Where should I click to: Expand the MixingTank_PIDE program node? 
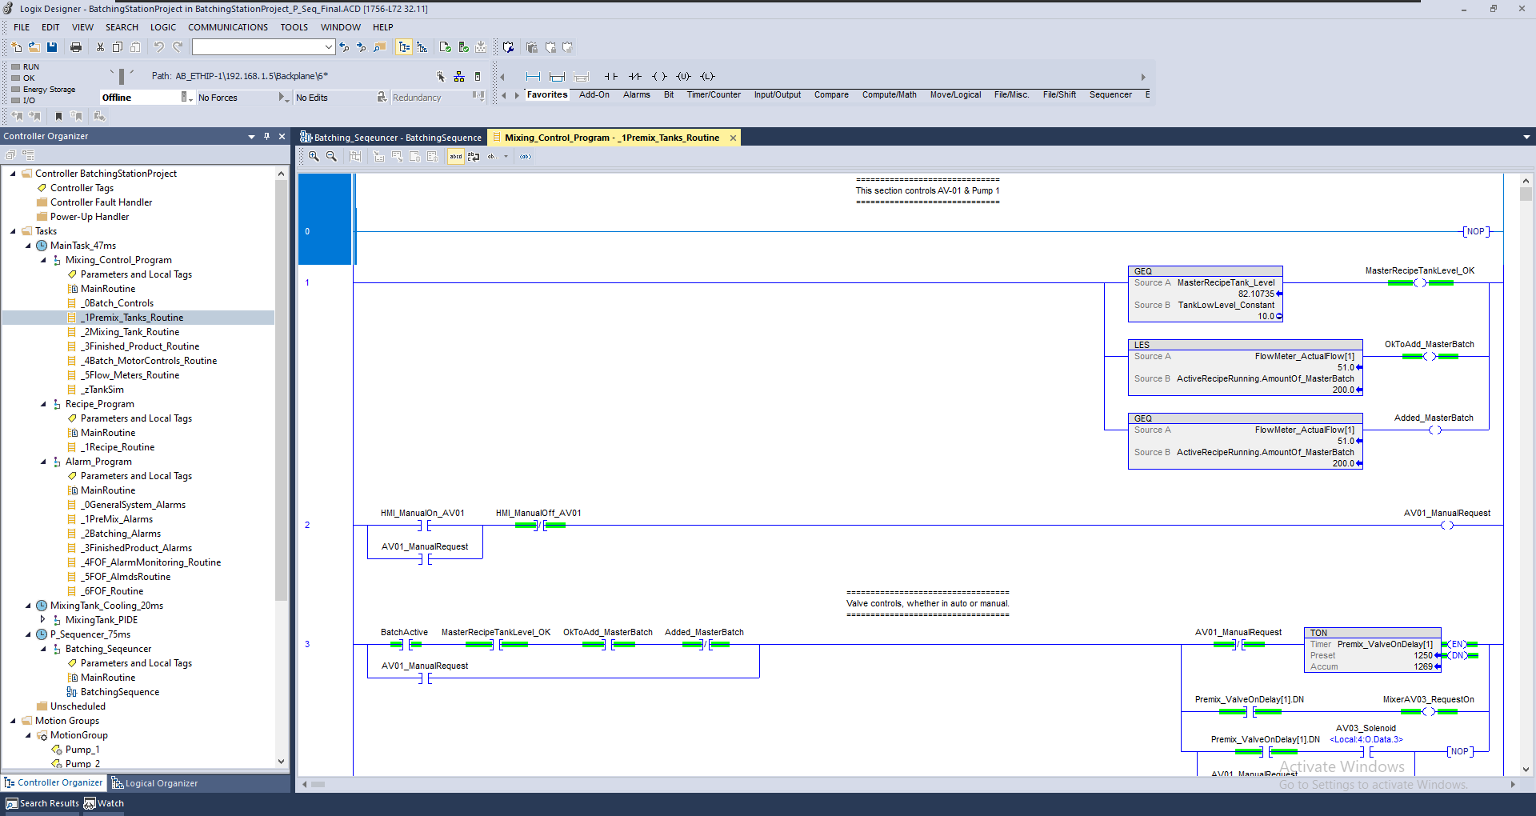(43, 620)
